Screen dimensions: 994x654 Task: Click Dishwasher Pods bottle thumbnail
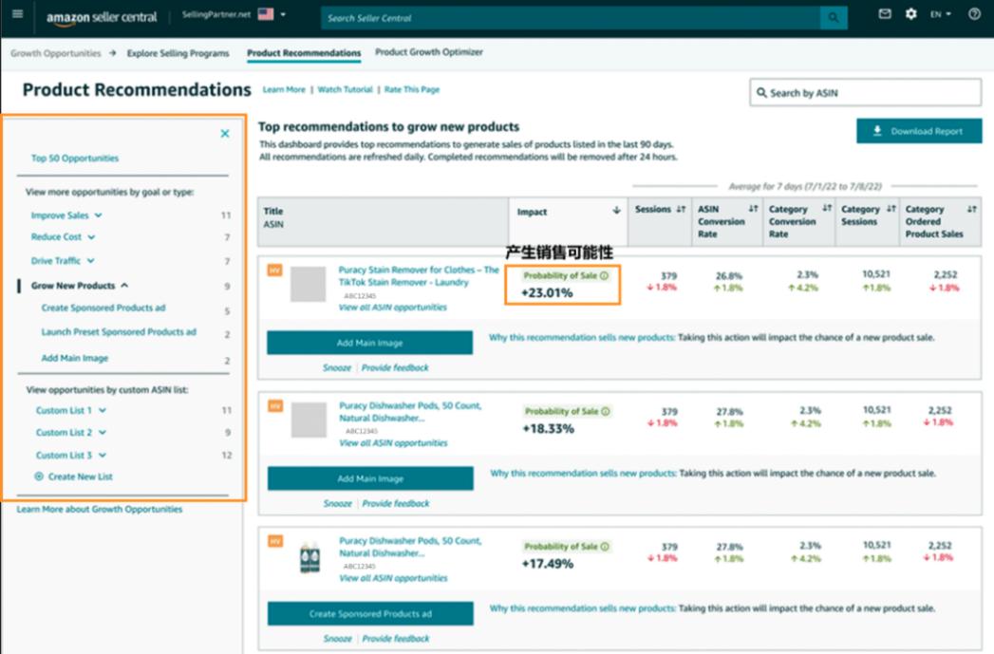pyautogui.click(x=309, y=558)
